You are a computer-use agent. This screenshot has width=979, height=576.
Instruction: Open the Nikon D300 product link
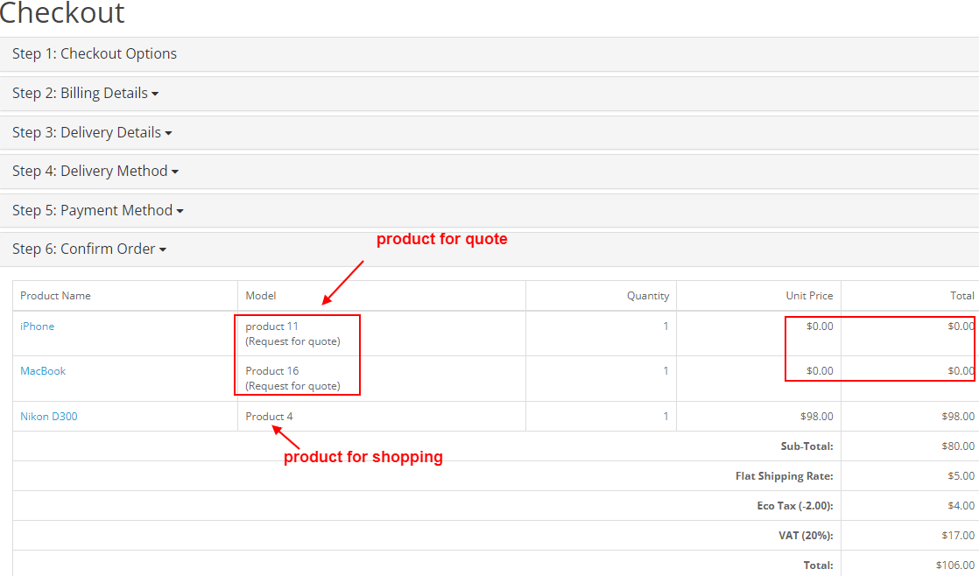click(49, 416)
